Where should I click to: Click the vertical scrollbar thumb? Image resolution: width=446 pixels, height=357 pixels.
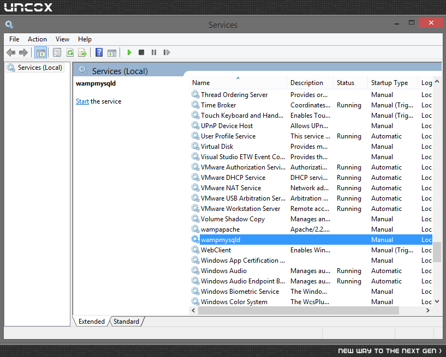pyautogui.click(x=437, y=252)
